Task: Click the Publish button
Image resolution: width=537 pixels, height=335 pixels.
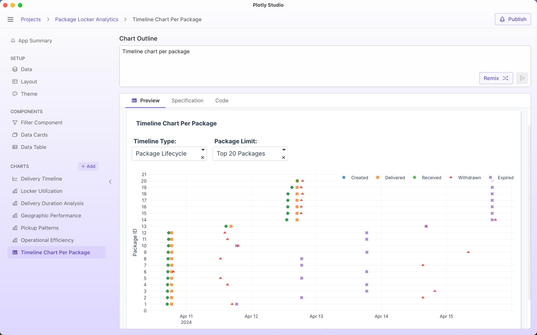Action: [513, 19]
